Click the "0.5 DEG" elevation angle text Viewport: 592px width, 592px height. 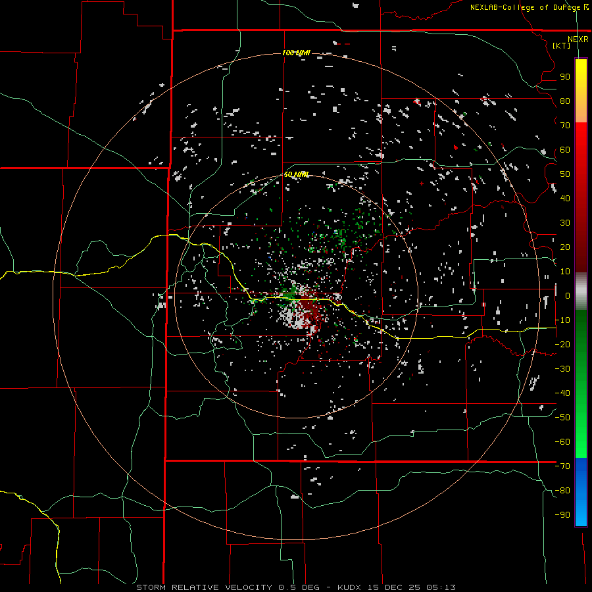(x=299, y=587)
